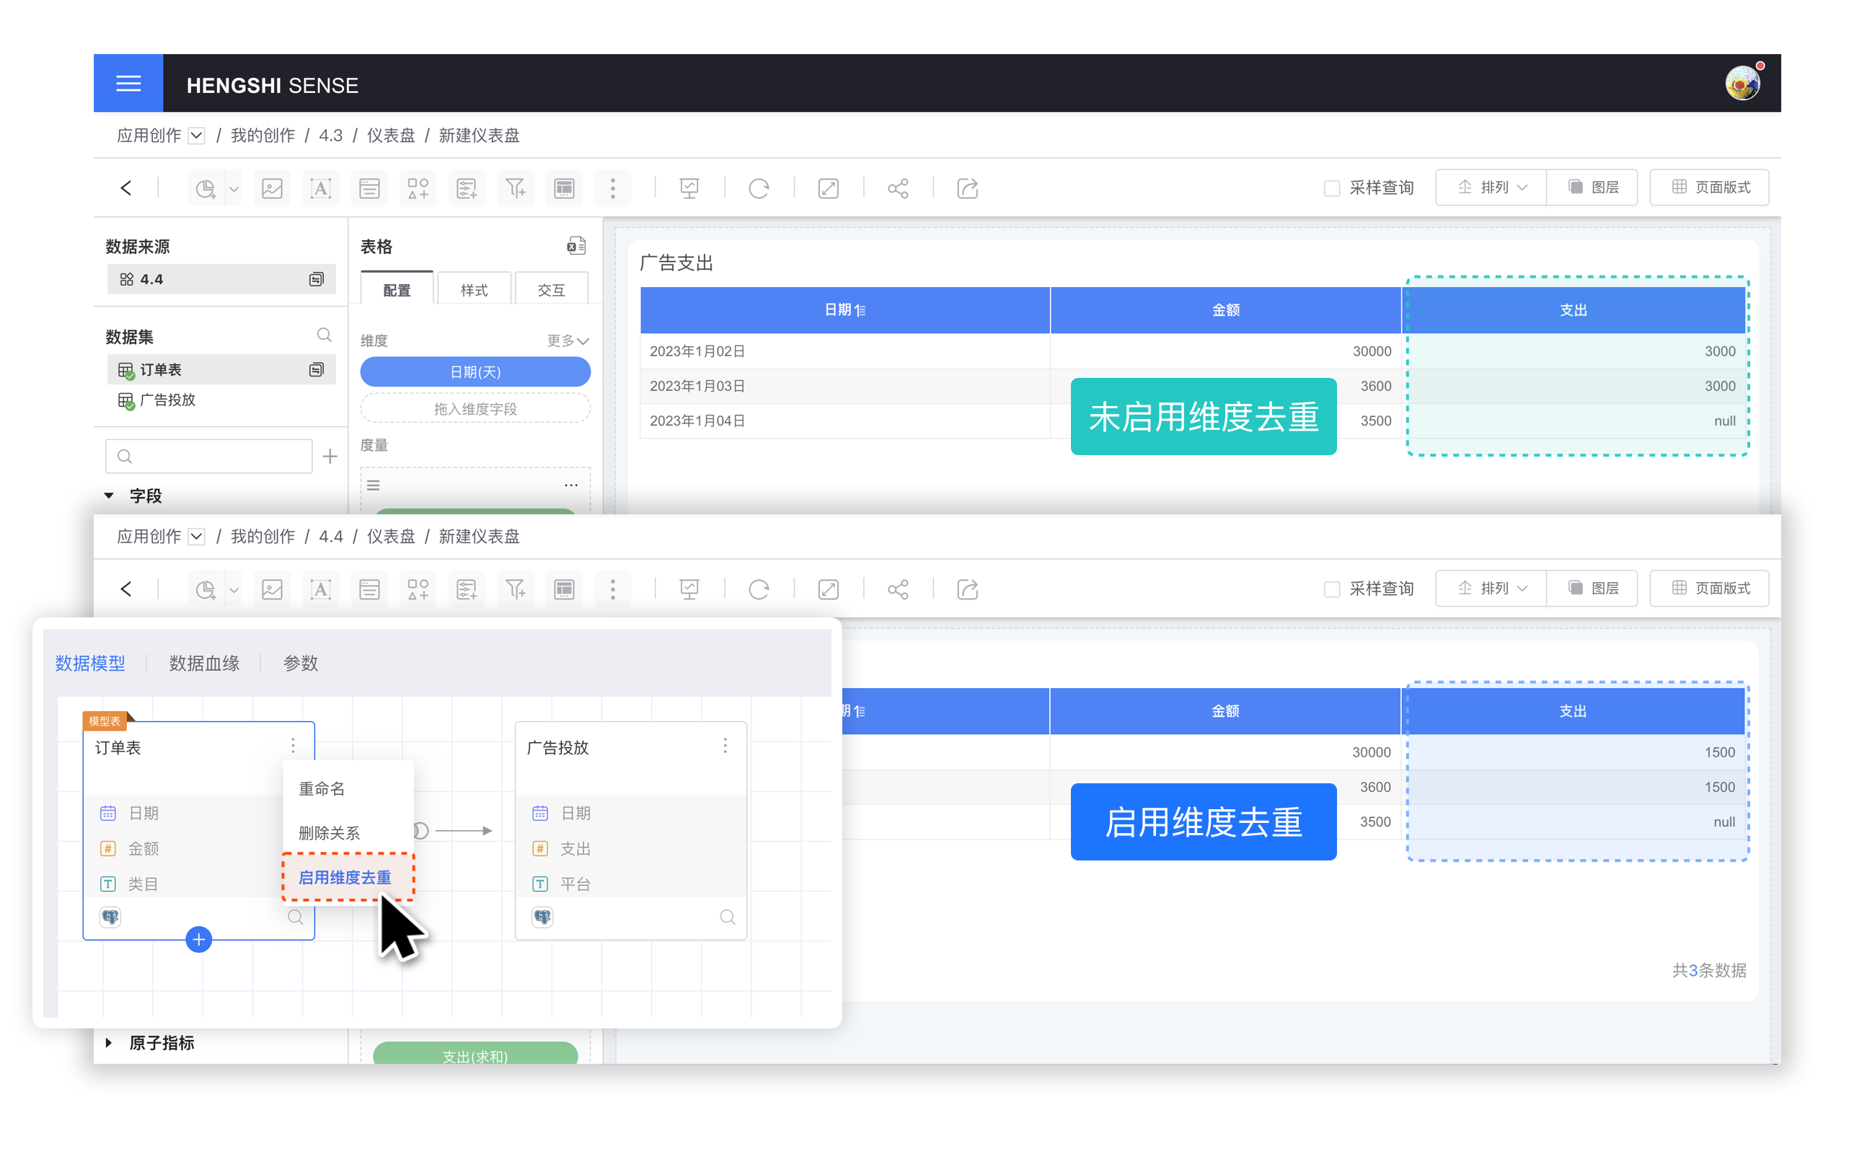Viewport: 1875px width, 1154px height.
Task: Open measure panel ellipsis menu
Action: point(571,485)
